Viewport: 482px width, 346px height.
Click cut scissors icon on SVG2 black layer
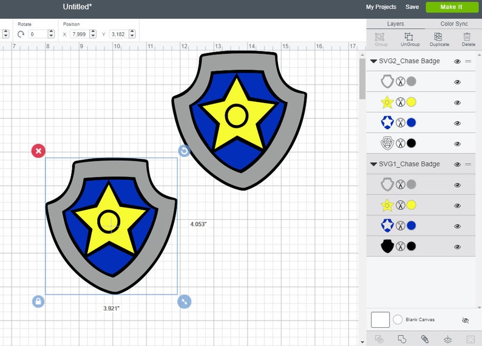(x=400, y=143)
